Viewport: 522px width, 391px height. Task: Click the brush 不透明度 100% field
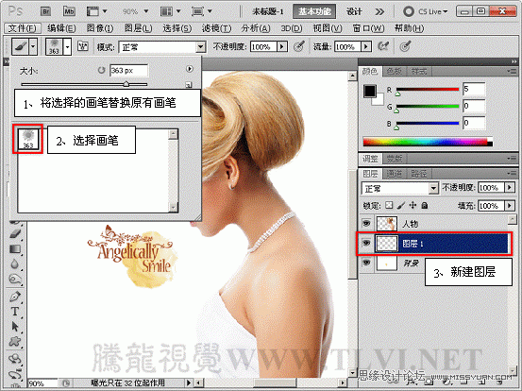click(x=263, y=47)
